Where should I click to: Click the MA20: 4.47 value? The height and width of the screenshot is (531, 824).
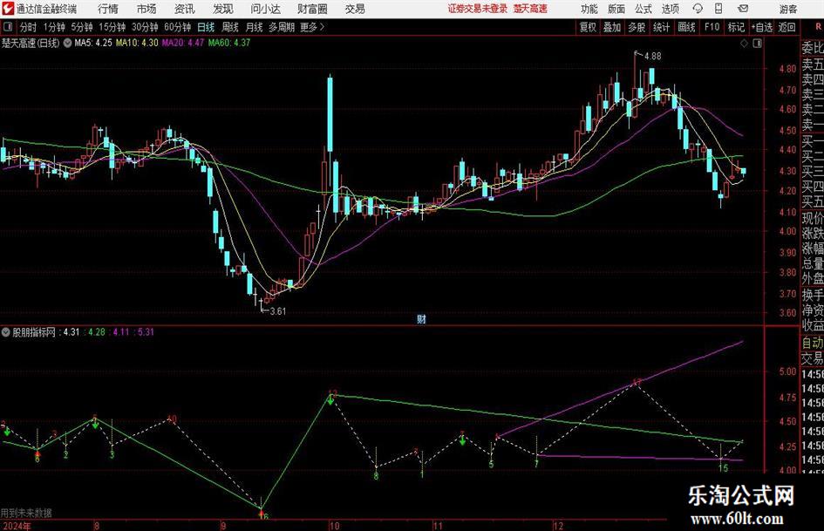[183, 43]
